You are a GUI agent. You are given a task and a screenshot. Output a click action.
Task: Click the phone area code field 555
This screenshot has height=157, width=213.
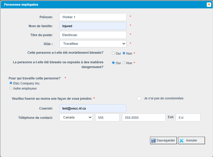coord(107,117)
